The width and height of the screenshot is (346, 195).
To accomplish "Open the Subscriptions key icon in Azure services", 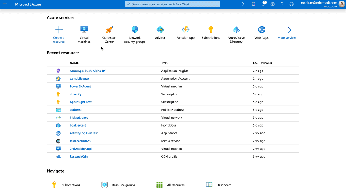I will (211, 30).
